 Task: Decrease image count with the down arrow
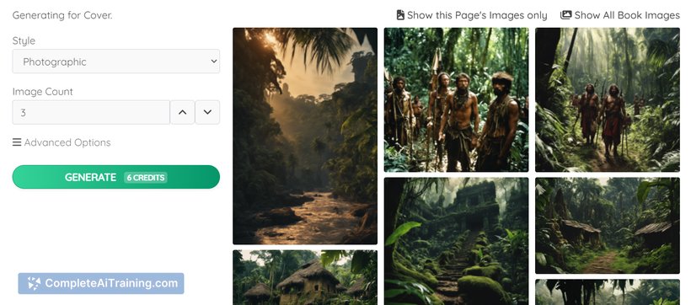tap(207, 112)
